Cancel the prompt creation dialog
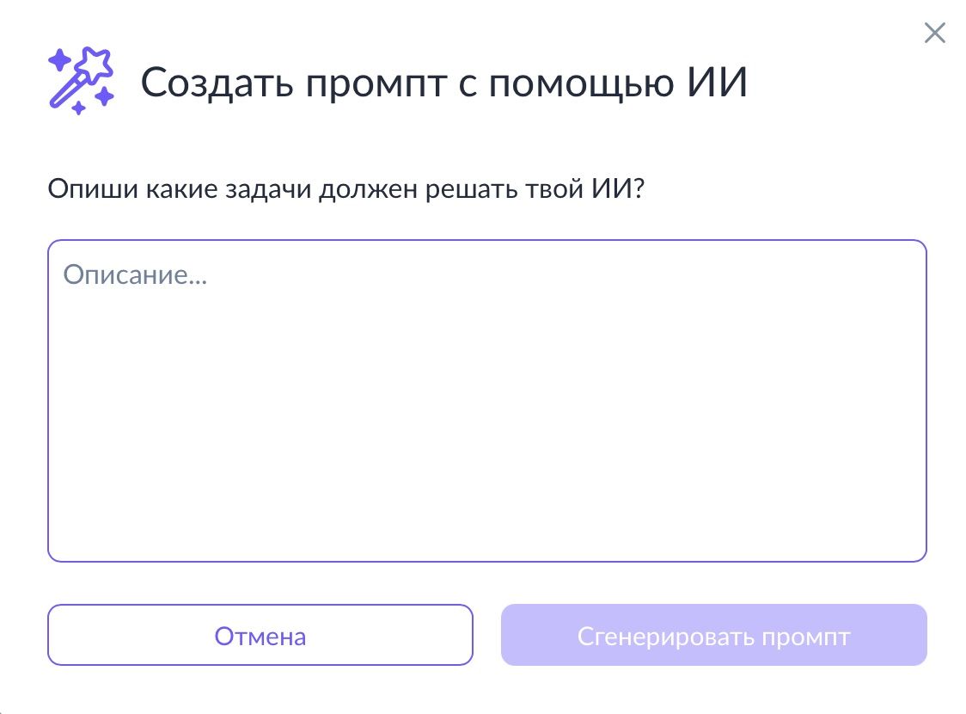This screenshot has width=966, height=714. click(260, 635)
